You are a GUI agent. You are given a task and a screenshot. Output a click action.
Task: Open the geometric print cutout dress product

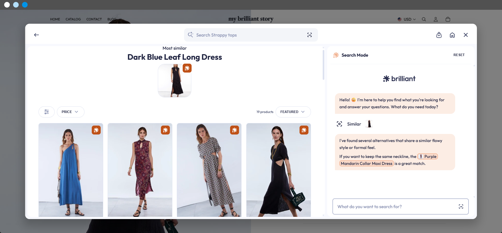pos(209,170)
